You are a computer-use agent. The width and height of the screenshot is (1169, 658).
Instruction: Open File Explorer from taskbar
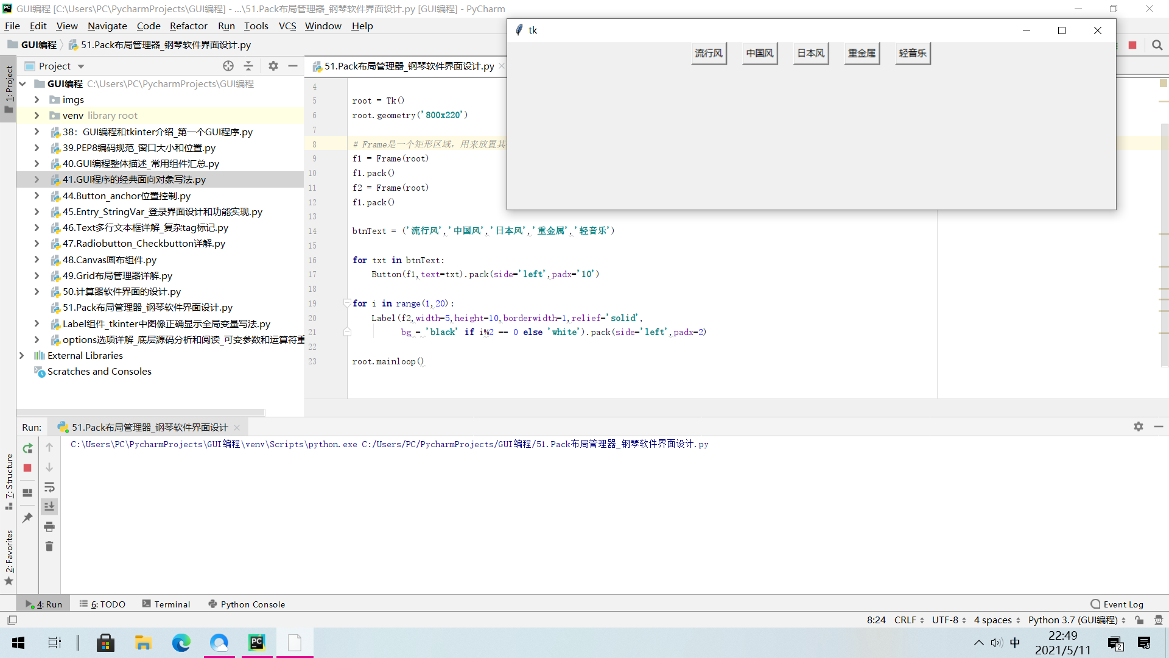click(143, 642)
